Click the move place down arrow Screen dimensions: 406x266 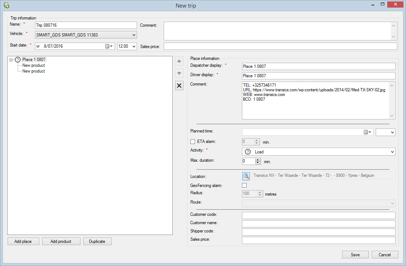(x=179, y=73)
